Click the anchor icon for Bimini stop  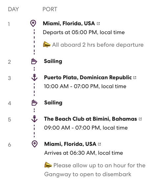(x=35, y=119)
